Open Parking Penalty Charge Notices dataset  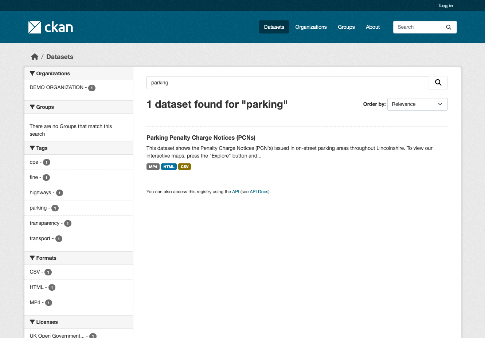201,138
